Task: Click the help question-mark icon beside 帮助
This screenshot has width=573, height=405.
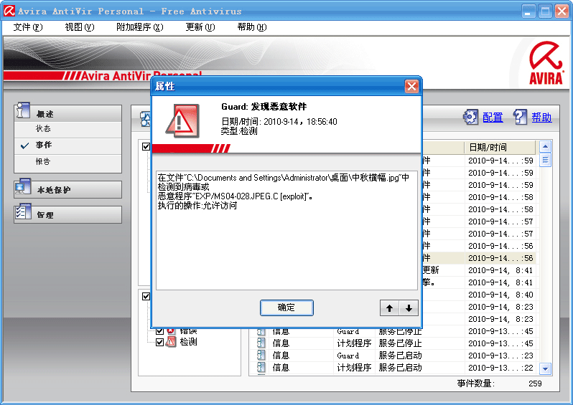Action: (520, 117)
